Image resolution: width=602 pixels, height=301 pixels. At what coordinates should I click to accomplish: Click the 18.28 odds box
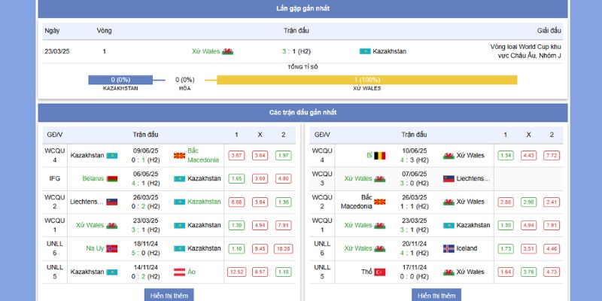point(283,248)
